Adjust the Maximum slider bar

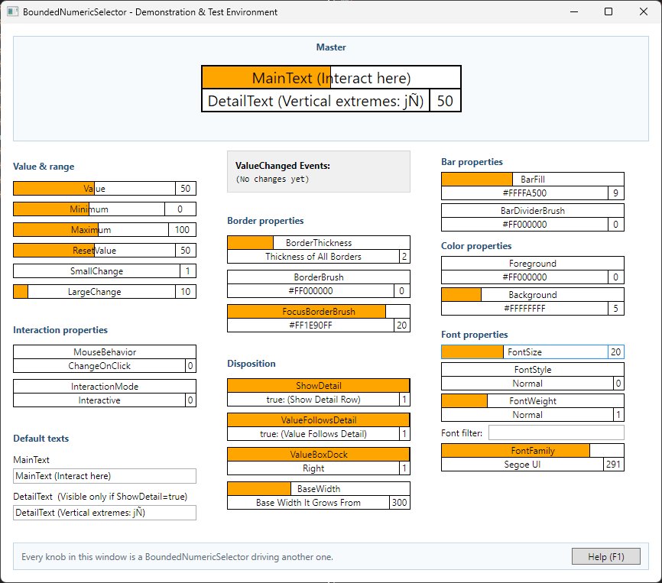[x=91, y=230]
